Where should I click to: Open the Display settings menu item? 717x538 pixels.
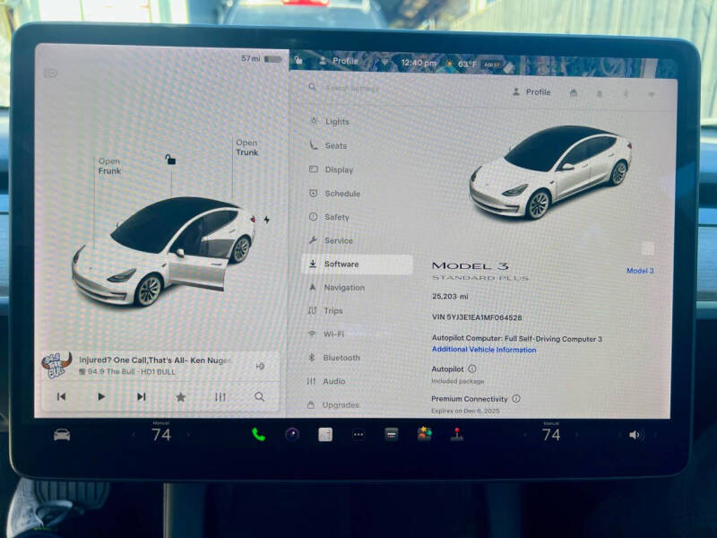pos(338,169)
